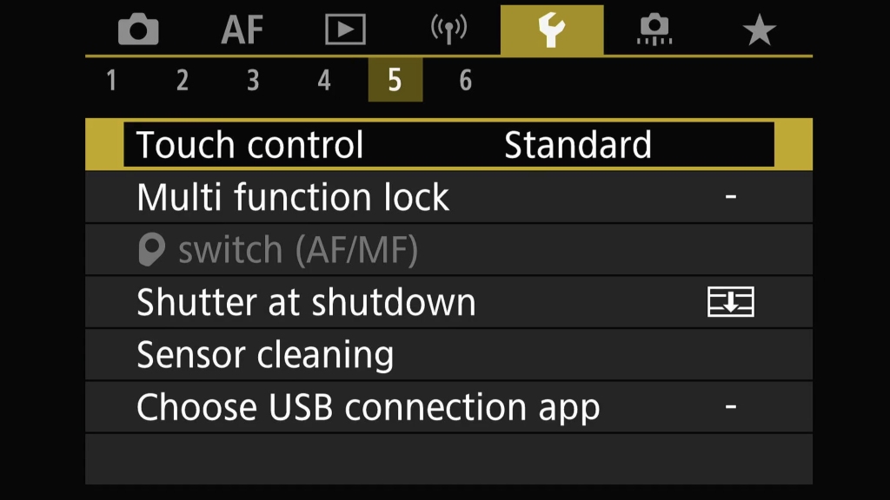890x500 pixels.
Task: Open the Shutter at shutdown setting
Action: [x=449, y=302]
